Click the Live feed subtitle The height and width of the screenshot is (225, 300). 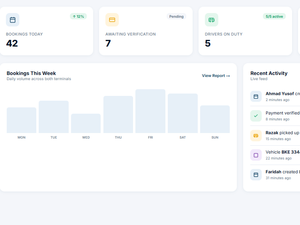point(259,79)
